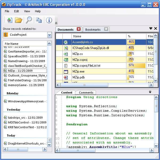Open folder via yellow folder toolbar icon
The width and height of the screenshot is (160, 160).
pos(18,20)
